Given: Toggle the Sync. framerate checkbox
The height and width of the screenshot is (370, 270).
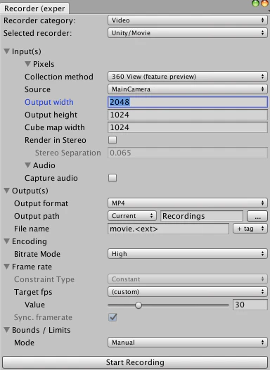Looking at the screenshot, I should [112, 317].
